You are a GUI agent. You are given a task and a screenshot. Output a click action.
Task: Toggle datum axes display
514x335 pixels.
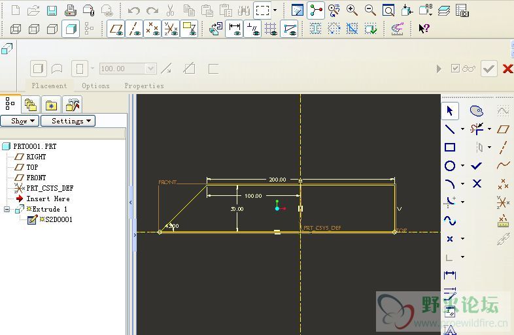(134, 29)
